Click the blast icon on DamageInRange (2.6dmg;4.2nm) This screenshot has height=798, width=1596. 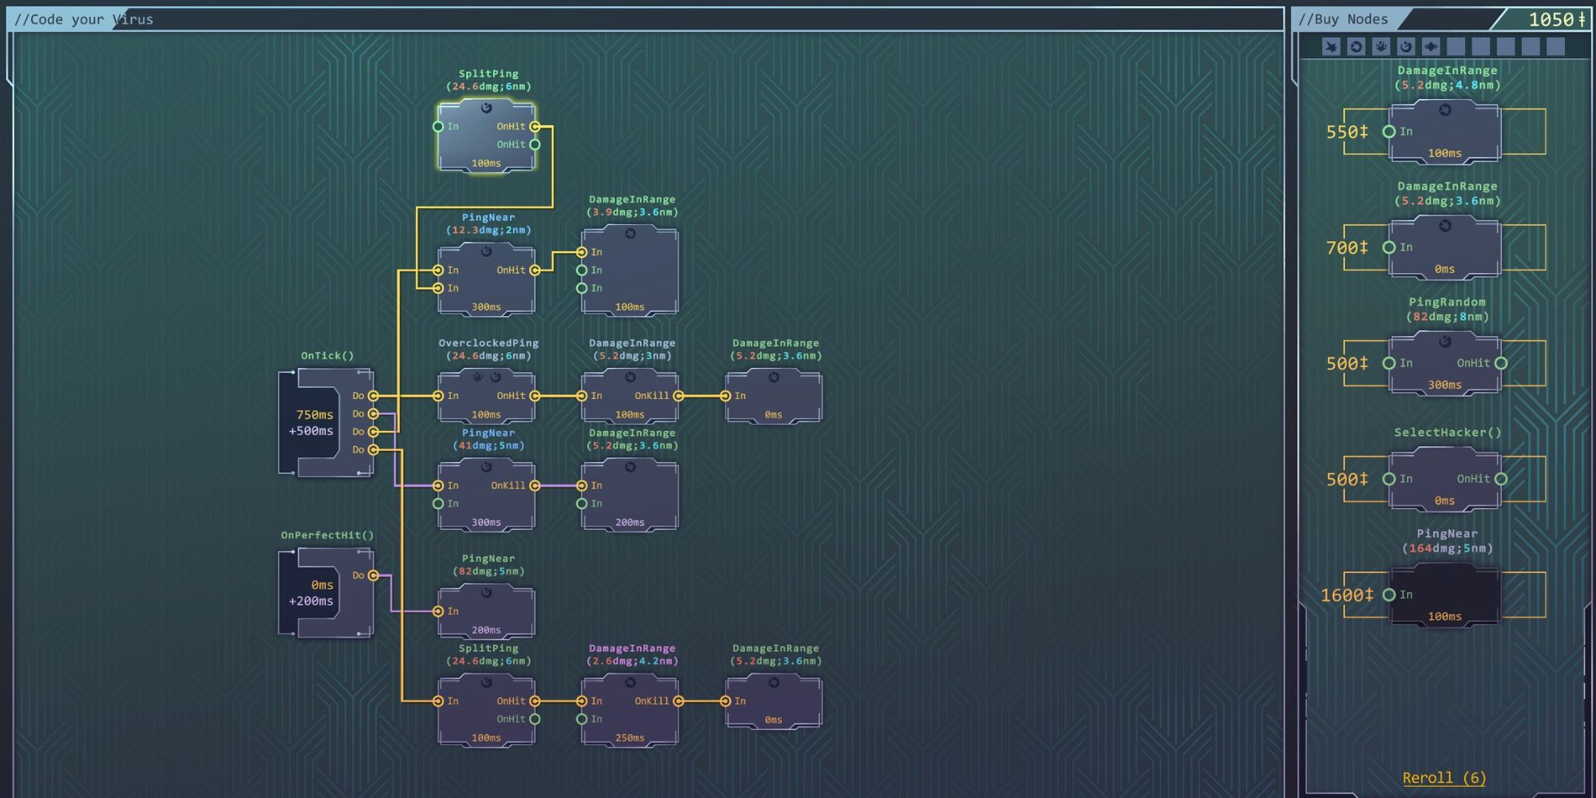630,682
